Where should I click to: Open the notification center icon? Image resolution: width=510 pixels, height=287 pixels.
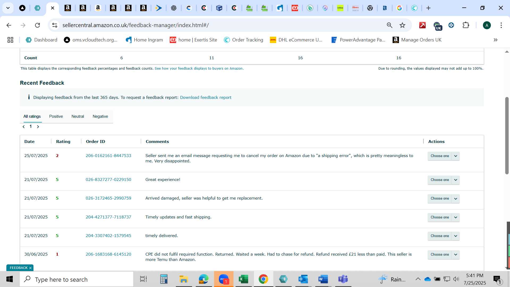(x=497, y=280)
